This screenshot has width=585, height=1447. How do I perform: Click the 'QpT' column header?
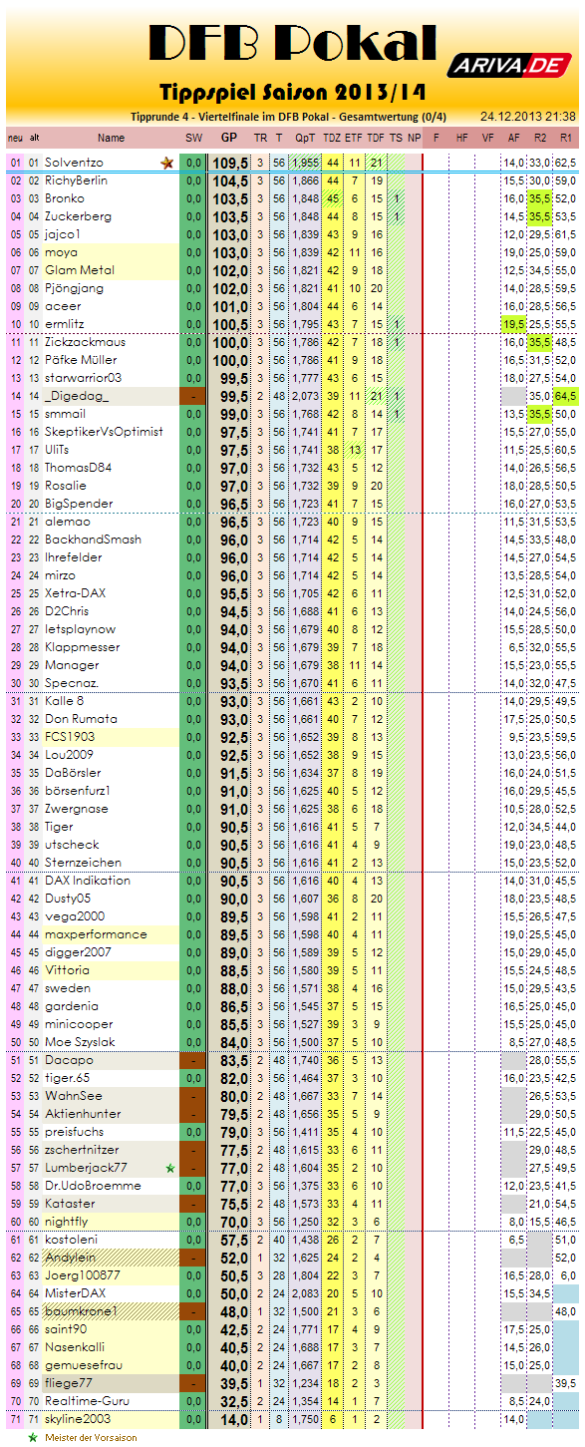(x=306, y=138)
